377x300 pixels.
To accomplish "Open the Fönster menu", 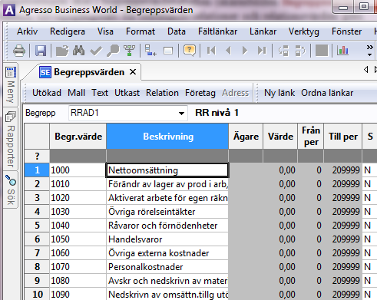I will pos(346,31).
